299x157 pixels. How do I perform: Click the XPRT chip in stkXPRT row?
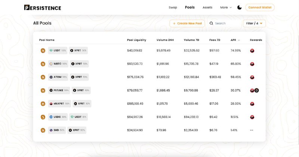click(82, 104)
